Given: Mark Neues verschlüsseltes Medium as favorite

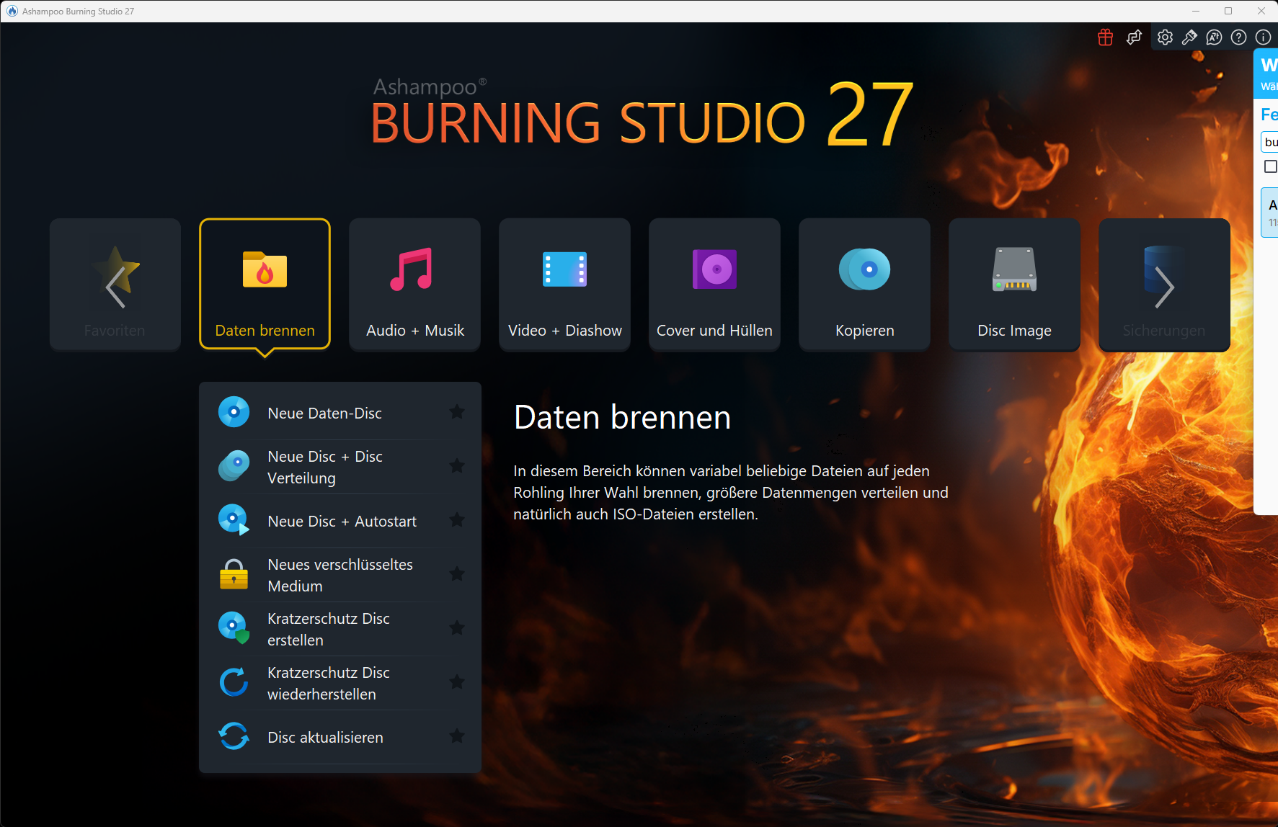Looking at the screenshot, I should pyautogui.click(x=457, y=573).
